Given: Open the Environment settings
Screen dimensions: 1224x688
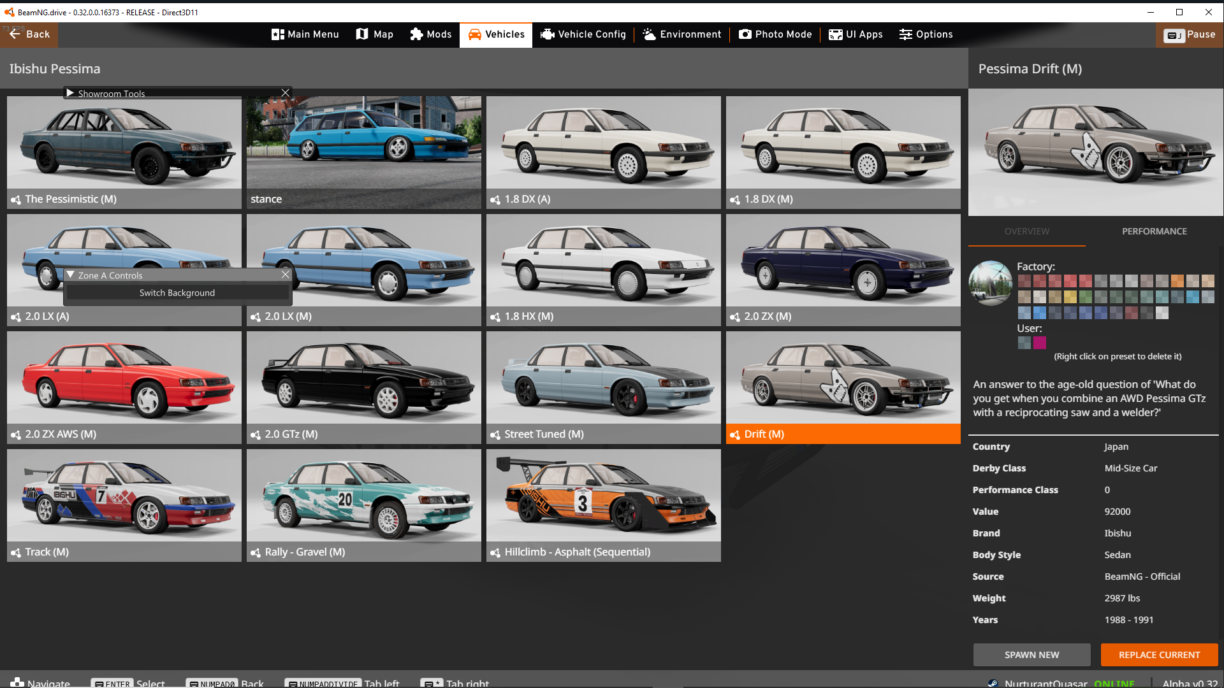Looking at the screenshot, I should point(681,34).
